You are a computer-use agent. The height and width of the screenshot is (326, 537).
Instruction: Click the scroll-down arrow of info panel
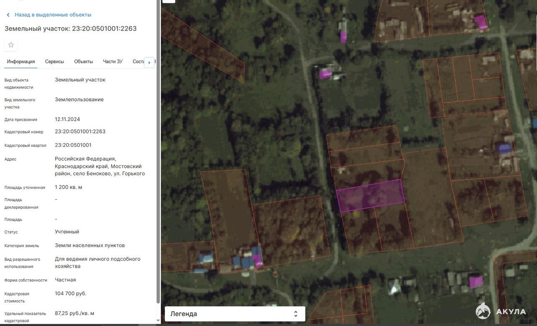click(x=158, y=321)
